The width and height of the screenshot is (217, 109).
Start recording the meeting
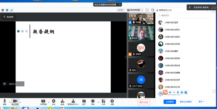[93, 102]
